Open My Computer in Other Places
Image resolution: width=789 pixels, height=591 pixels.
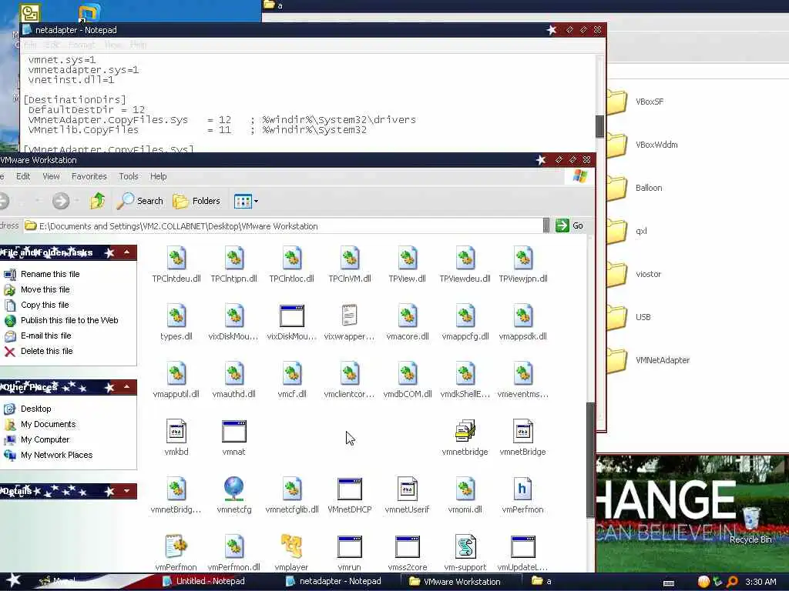click(x=45, y=439)
